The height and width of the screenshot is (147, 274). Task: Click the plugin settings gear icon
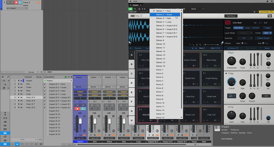(254, 12)
